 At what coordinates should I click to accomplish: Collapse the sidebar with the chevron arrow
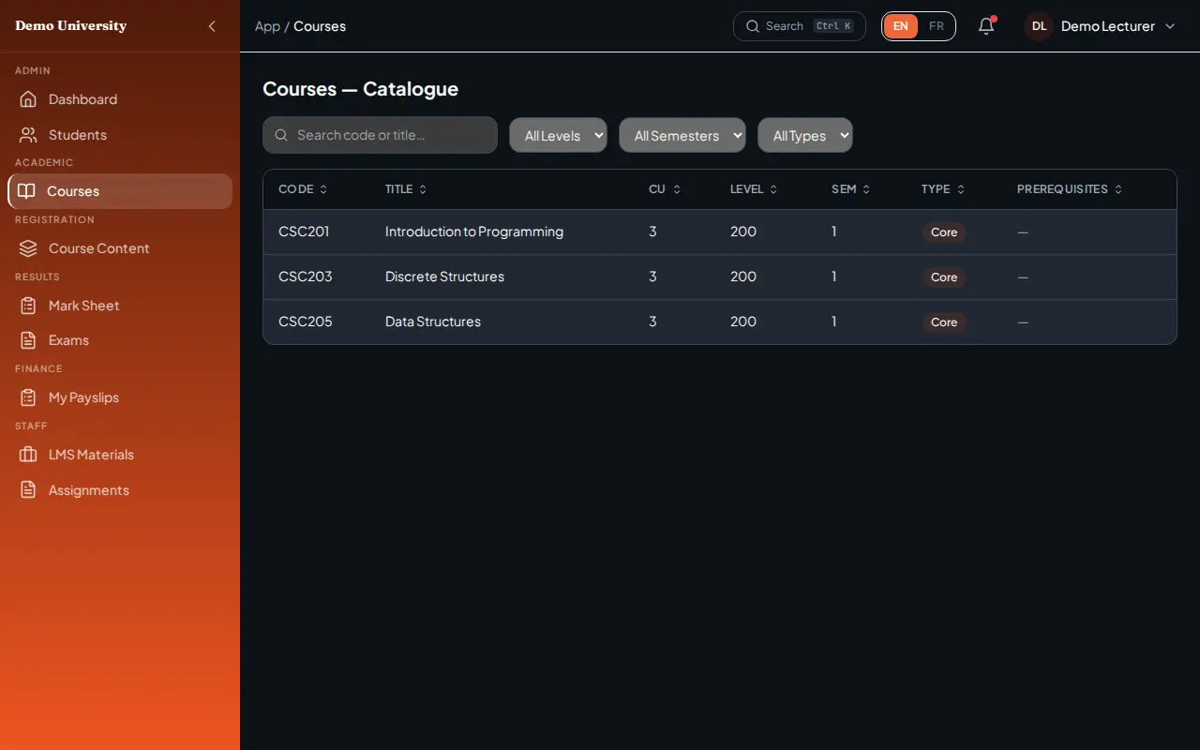212,26
